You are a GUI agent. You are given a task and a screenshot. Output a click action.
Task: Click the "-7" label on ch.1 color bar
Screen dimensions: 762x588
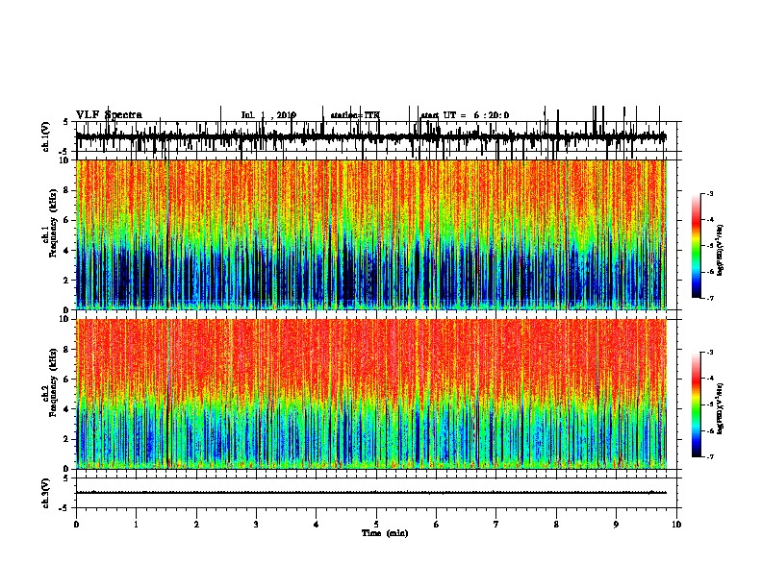(x=709, y=298)
